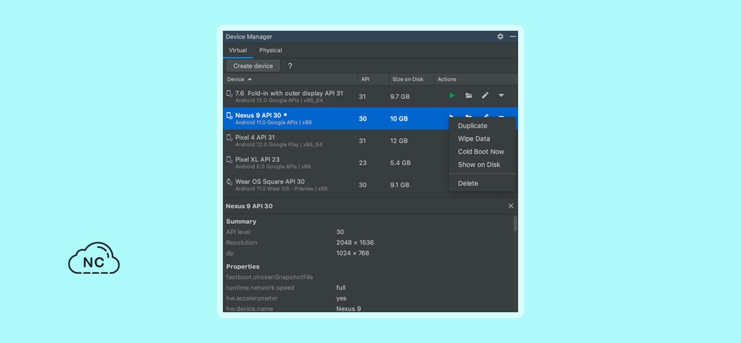The width and height of the screenshot is (741, 343).
Task: Click Android 11.0 Wear OS - Preview subtitle
Action: (281, 189)
